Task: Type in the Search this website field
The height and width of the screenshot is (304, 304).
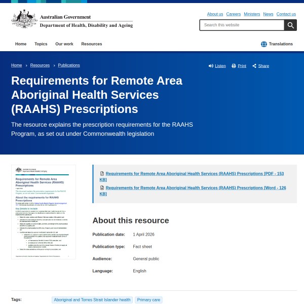Action: (x=241, y=25)
